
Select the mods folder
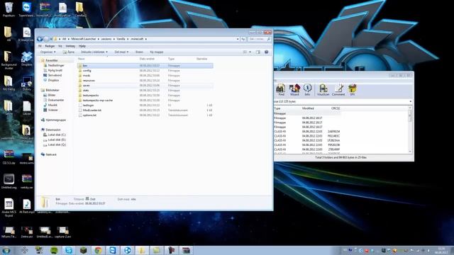87,76
